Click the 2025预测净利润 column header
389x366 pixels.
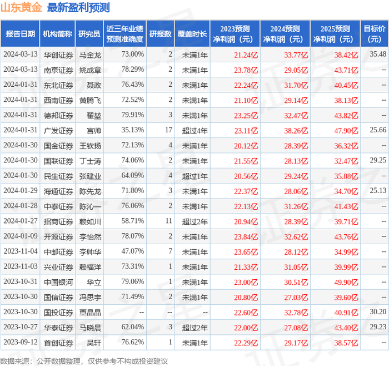click(335, 34)
